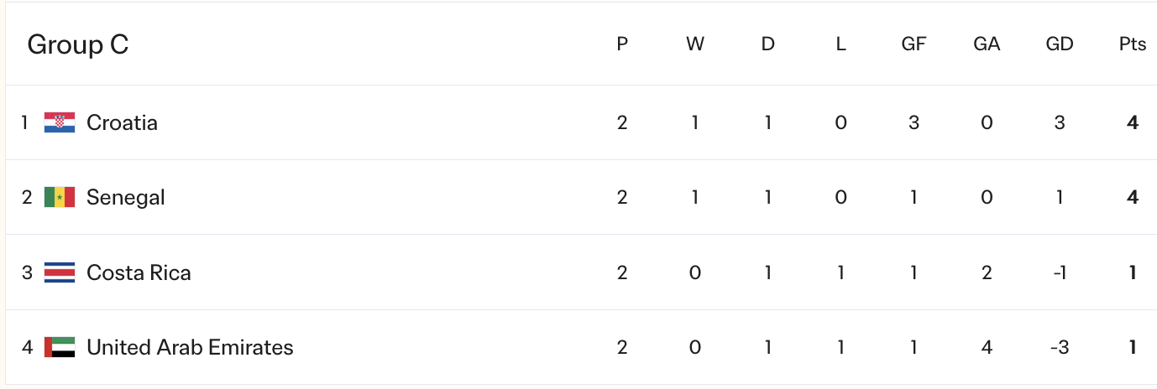Click Croatia's points total of 4
Viewport: 1157px width, 389px height.
point(1133,122)
